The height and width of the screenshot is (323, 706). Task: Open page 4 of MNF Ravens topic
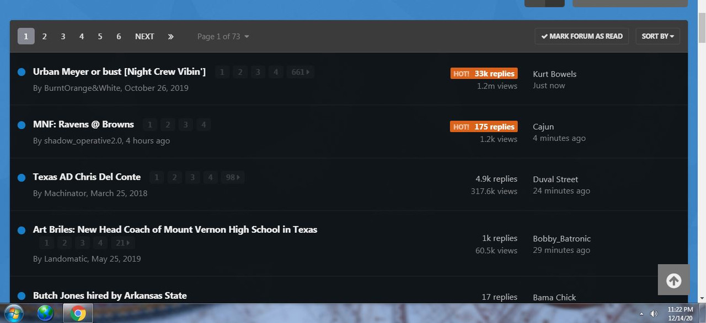click(204, 125)
